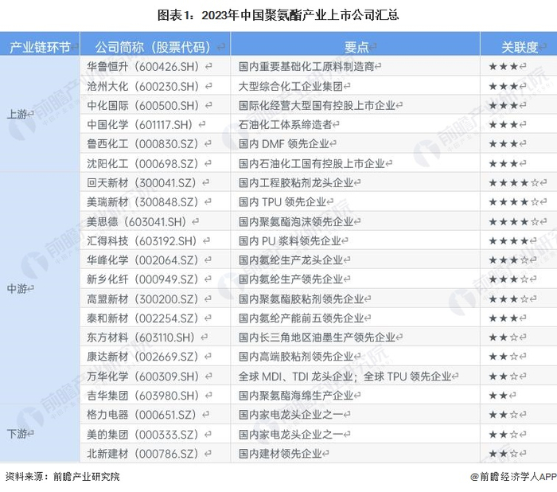557x492 pixels.
Task: Click the text 国内聚氨酯海绵生产企业
Action: pos(296,395)
